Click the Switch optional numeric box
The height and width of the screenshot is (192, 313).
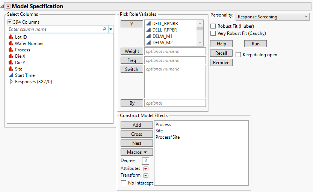click(x=175, y=81)
